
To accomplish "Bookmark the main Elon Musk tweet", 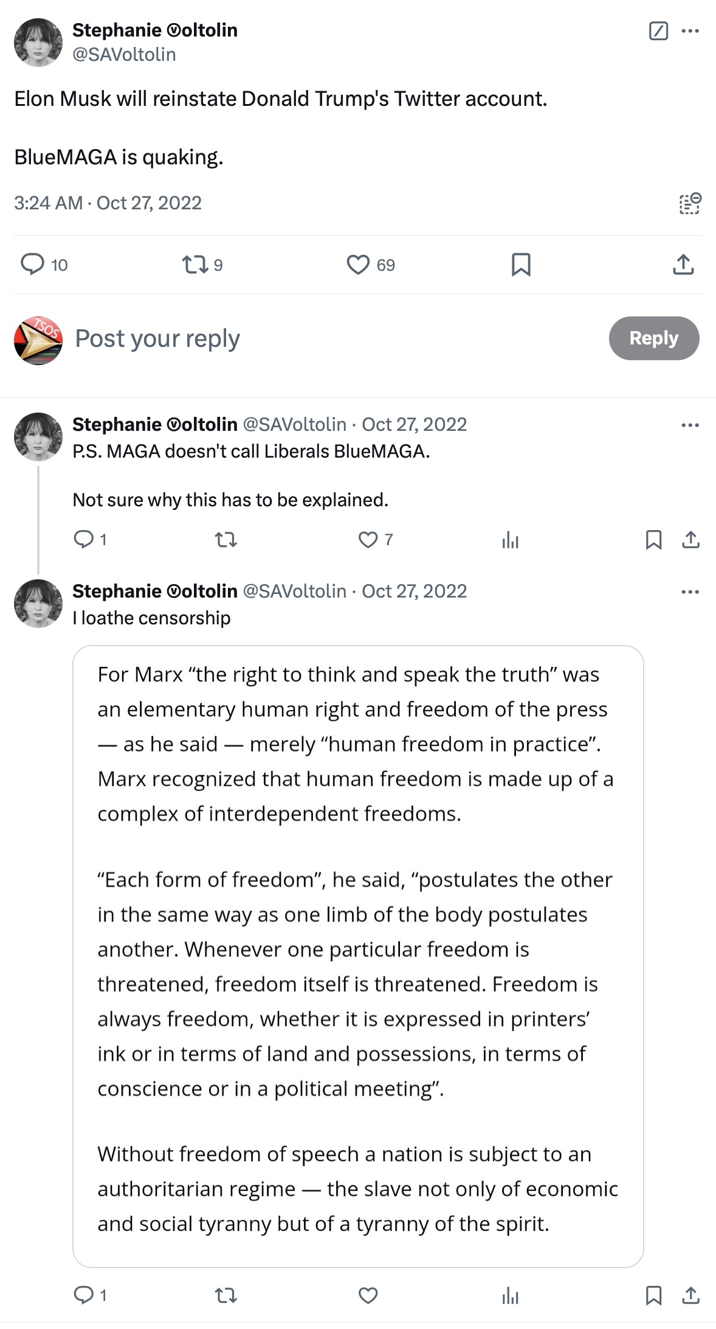I will [521, 265].
